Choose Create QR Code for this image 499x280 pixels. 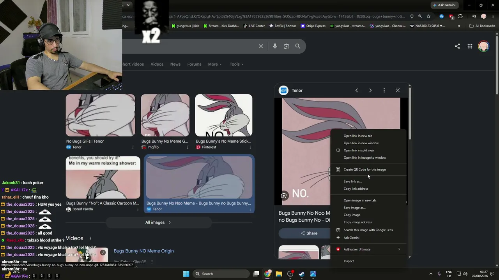368,170
